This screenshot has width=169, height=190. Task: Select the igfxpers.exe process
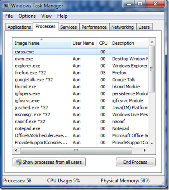[x=81, y=94]
